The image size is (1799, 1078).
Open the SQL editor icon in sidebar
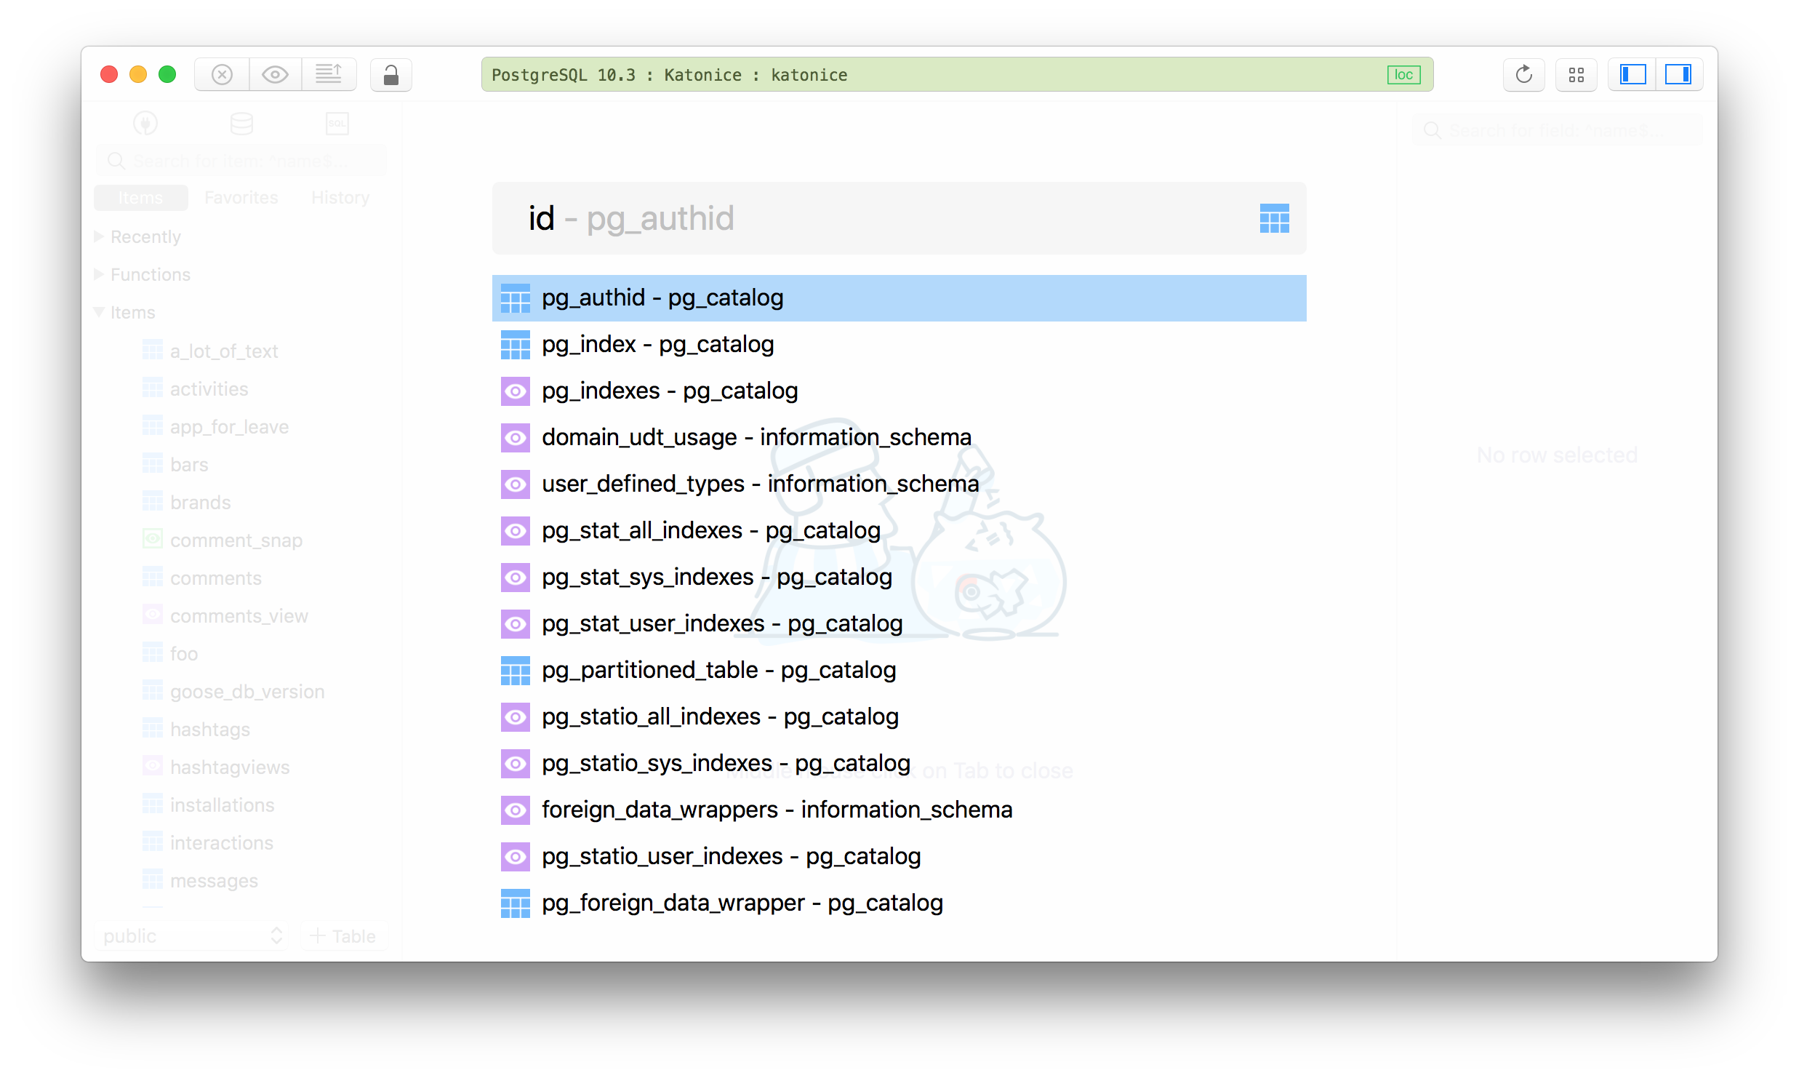(337, 124)
